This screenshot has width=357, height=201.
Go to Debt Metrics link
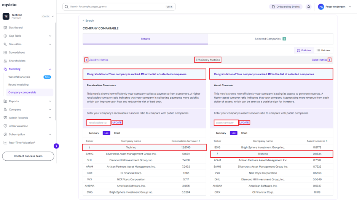pyautogui.click(x=320, y=60)
